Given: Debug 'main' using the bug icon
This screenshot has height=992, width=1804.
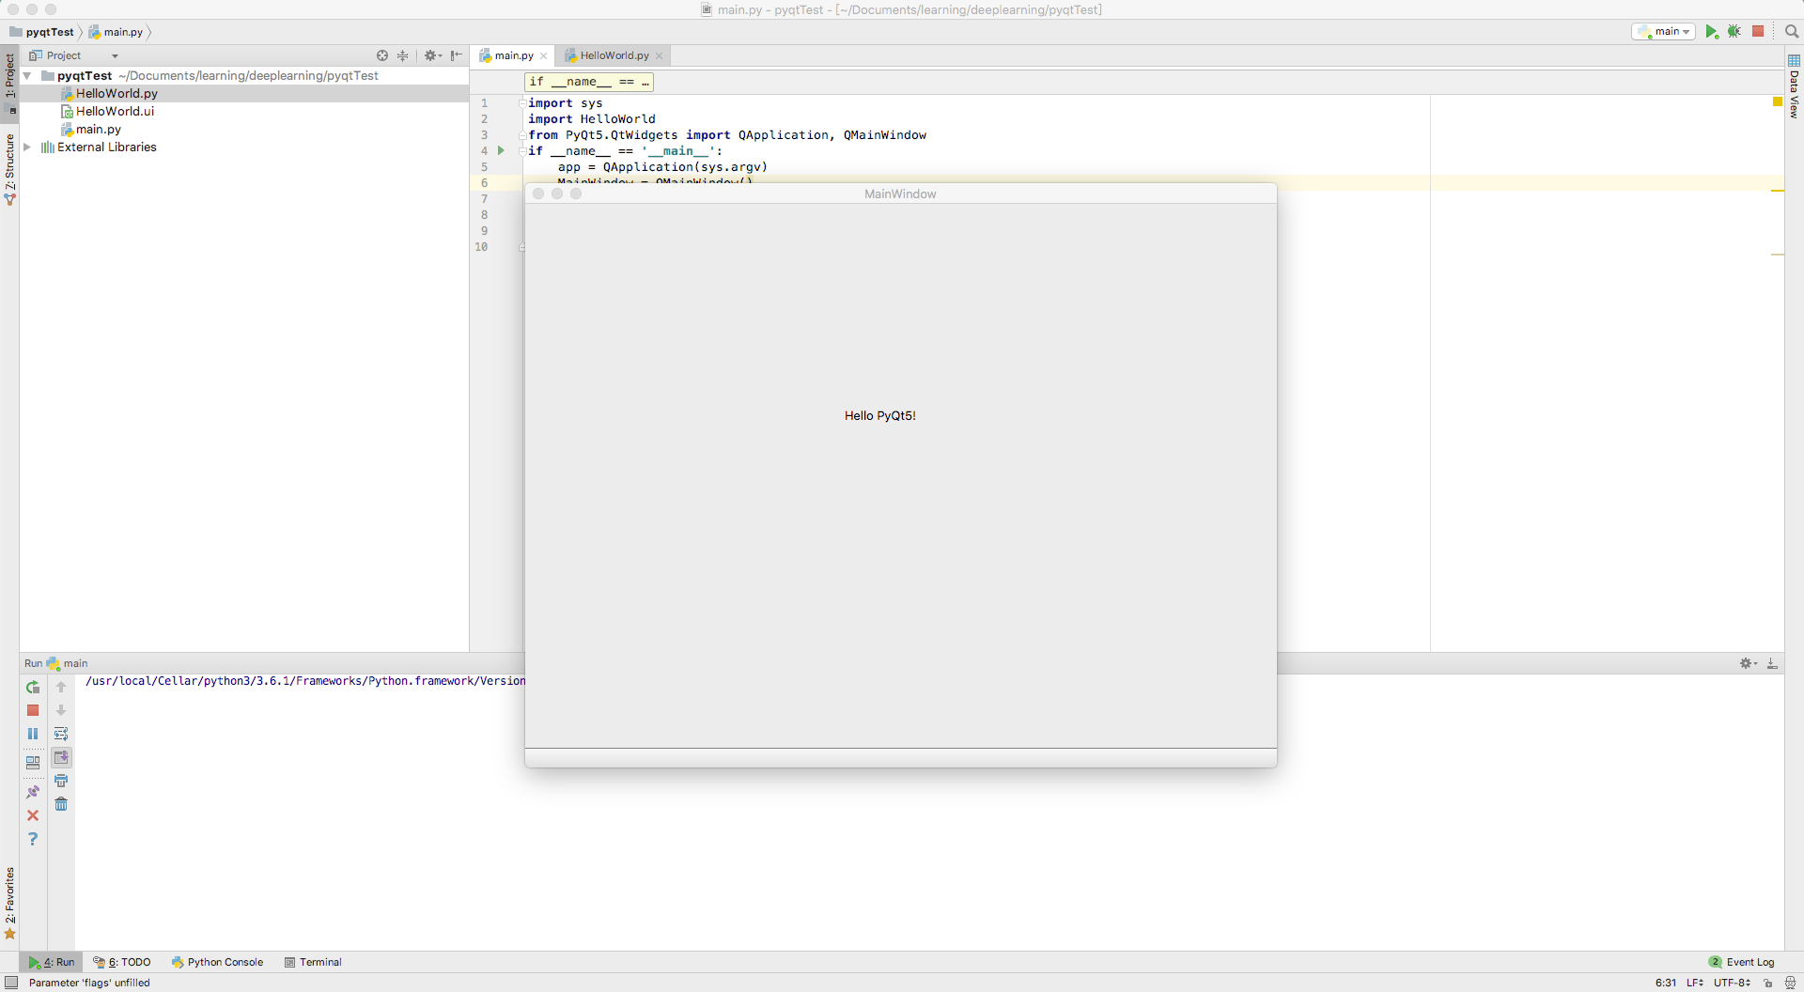Looking at the screenshot, I should coord(1734,31).
